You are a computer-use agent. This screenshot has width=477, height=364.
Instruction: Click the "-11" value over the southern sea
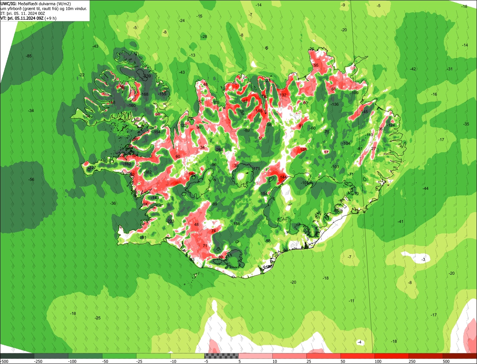(x=351, y=301)
